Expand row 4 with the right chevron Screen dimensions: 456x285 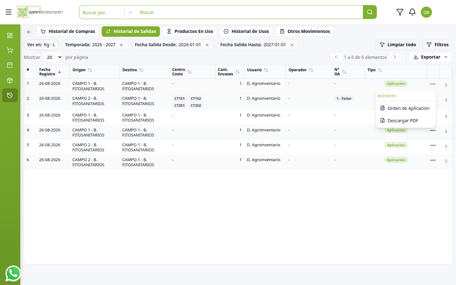(446, 131)
